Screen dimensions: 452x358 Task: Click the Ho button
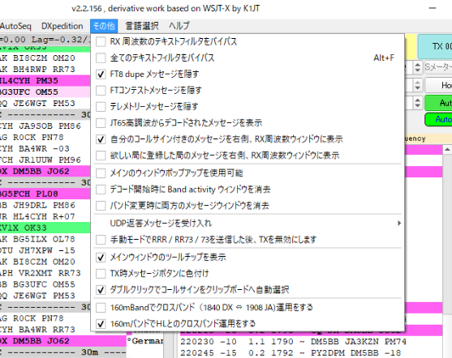click(439, 85)
